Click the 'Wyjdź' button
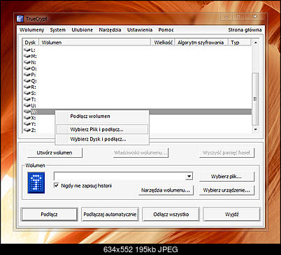 (x=231, y=214)
